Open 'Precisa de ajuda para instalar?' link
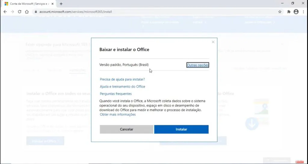This screenshot has width=308, height=164. 122,79
